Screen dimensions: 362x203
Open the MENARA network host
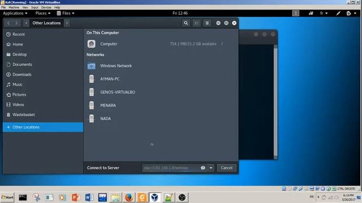tap(161, 105)
